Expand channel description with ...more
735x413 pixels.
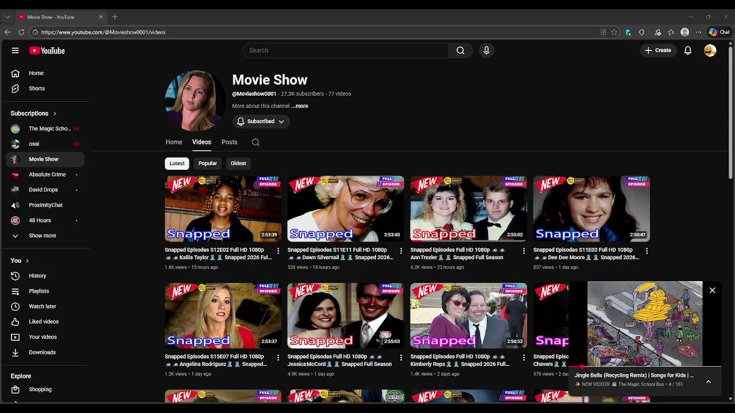coord(300,106)
